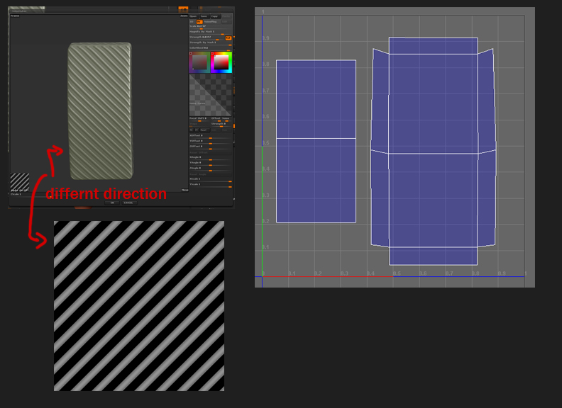Click the Alpha On/Off striped thumbnail
The image size is (562, 408).
click(x=20, y=182)
